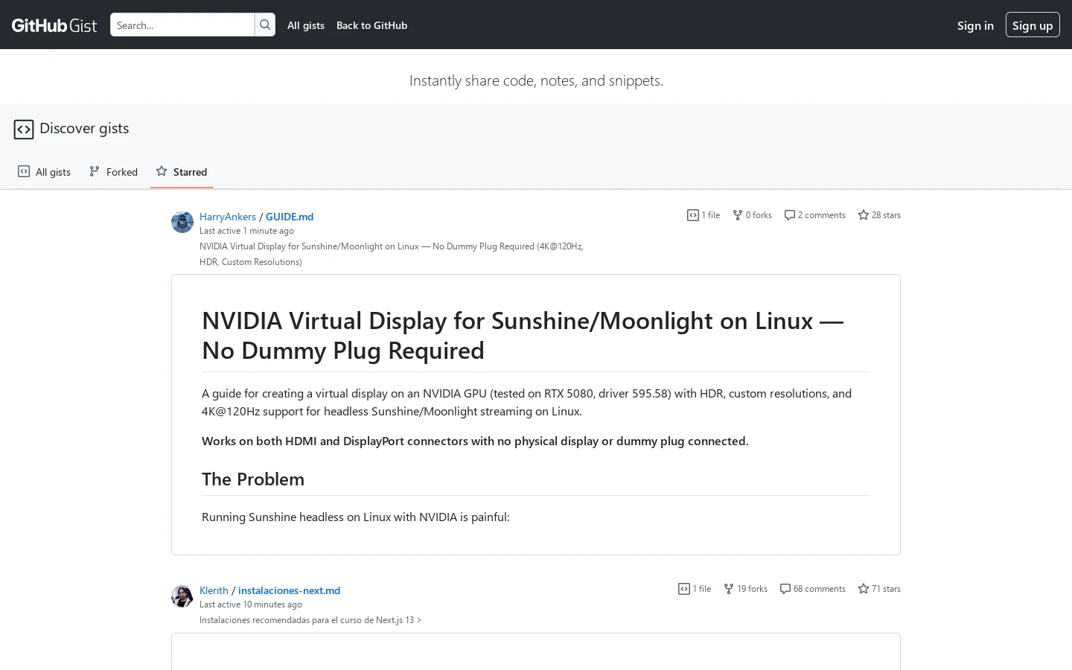Click the star icon beside 28 stars

tap(864, 215)
